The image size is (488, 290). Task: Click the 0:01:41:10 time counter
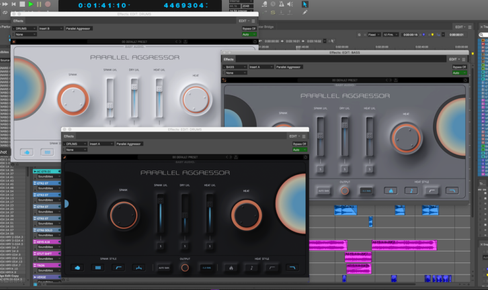(103, 5)
